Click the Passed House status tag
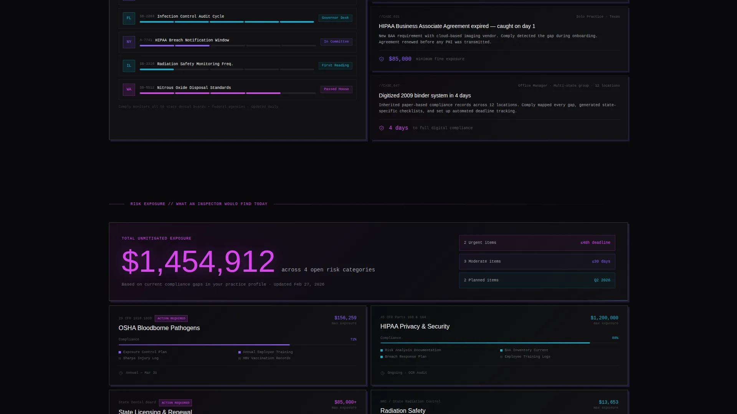 pyautogui.click(x=336, y=89)
